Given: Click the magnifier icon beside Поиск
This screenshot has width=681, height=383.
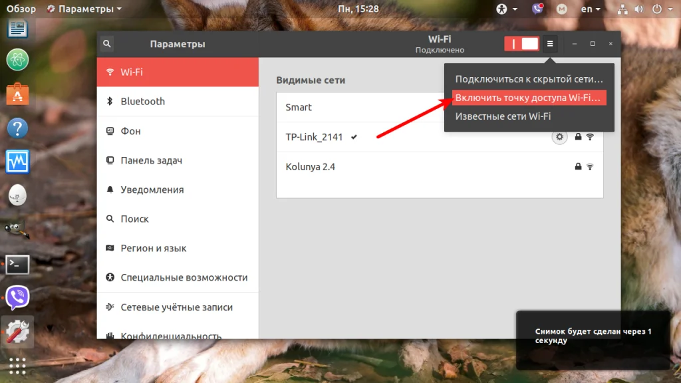Looking at the screenshot, I should pyautogui.click(x=110, y=219).
